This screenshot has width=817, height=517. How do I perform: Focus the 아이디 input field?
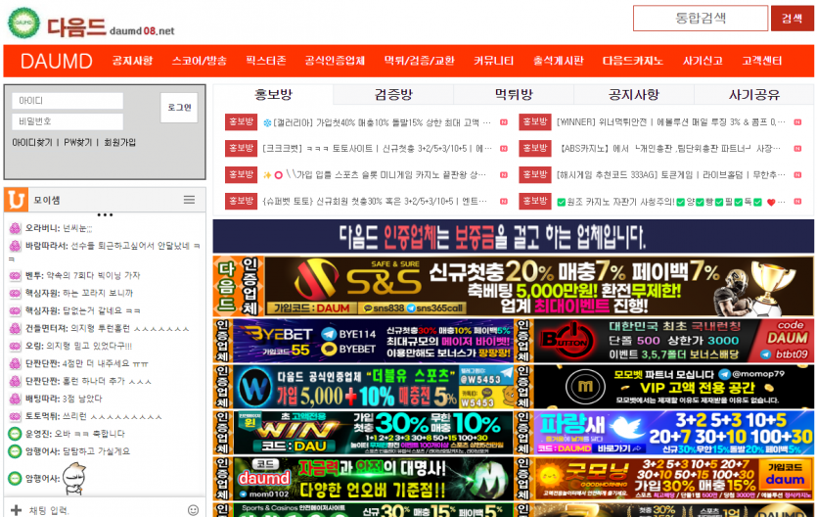coord(68,101)
